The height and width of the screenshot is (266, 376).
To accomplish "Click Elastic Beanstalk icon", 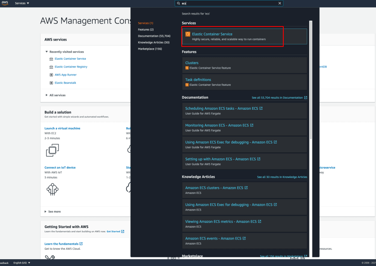I will point(51,83).
